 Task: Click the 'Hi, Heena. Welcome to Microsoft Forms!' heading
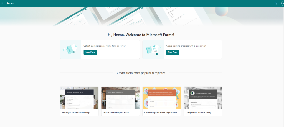141,35
